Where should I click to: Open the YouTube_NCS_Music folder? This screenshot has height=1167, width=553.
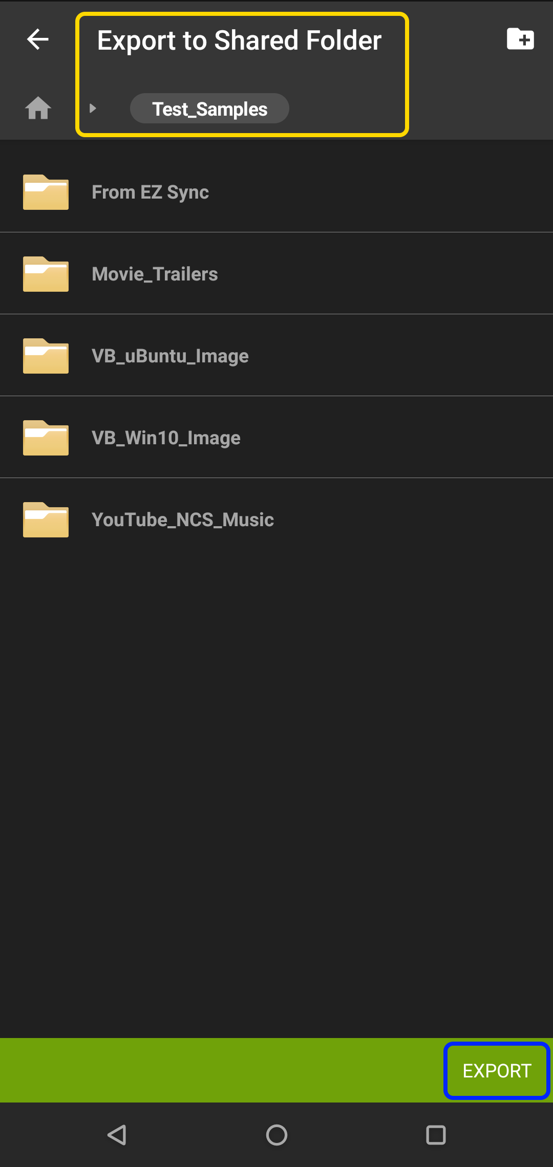tap(276, 520)
